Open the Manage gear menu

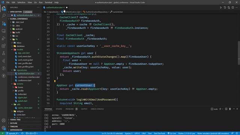point(3,128)
